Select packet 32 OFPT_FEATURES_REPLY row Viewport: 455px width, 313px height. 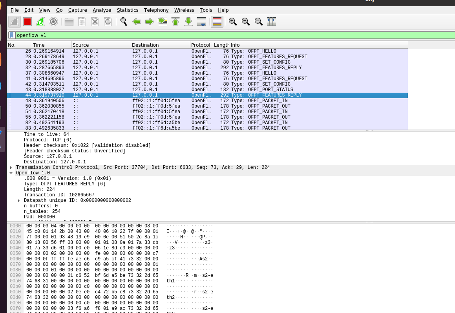tap(207, 68)
